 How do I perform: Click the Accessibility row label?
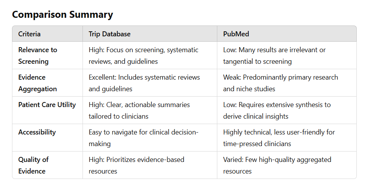click(37, 132)
